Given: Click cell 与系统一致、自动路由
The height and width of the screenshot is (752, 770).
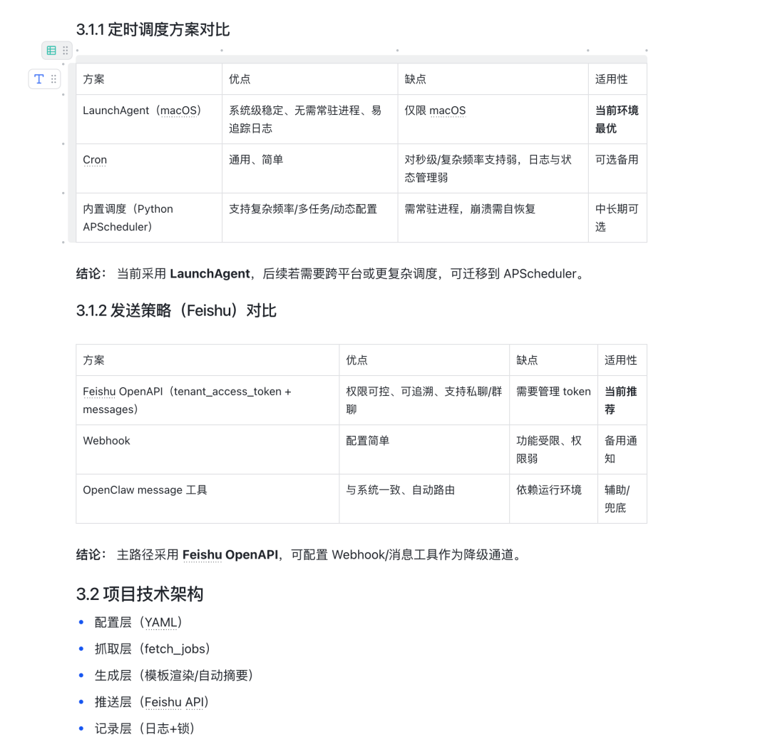Looking at the screenshot, I should [x=423, y=499].
